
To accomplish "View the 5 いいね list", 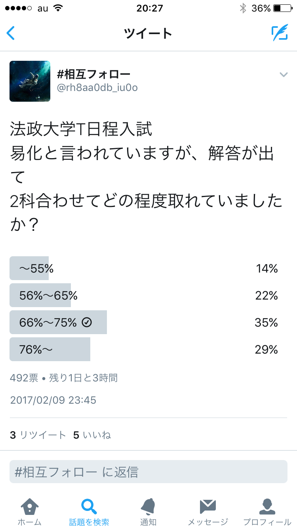I will pyautogui.click(x=92, y=435).
